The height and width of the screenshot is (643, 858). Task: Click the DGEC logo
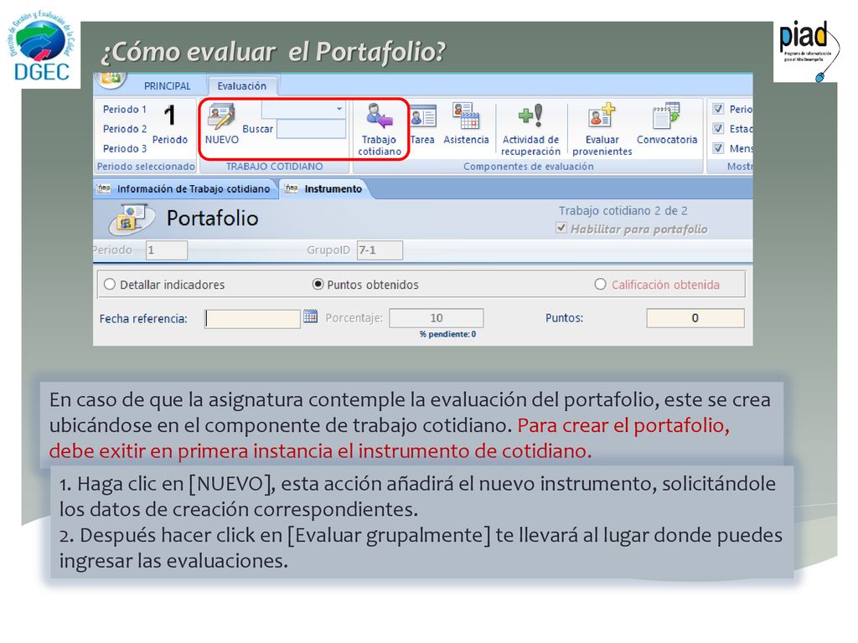pos(40,47)
